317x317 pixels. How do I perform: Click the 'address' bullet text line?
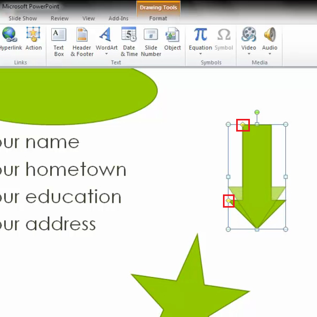[48, 224]
